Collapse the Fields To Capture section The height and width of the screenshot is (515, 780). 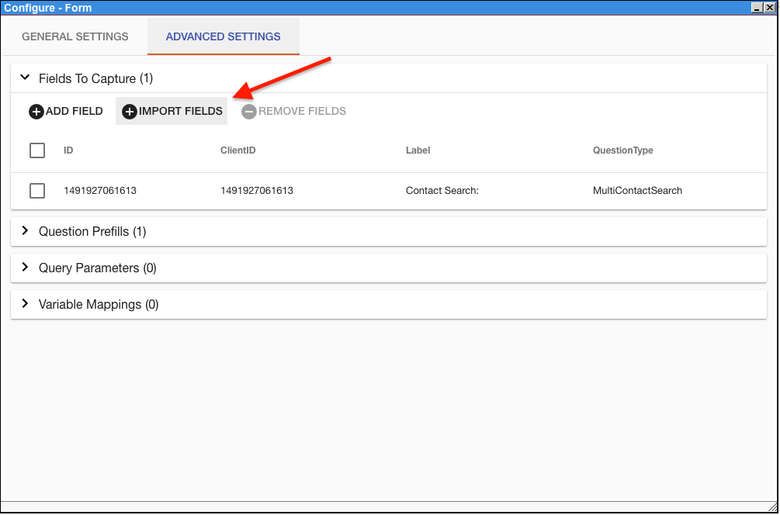[25, 78]
